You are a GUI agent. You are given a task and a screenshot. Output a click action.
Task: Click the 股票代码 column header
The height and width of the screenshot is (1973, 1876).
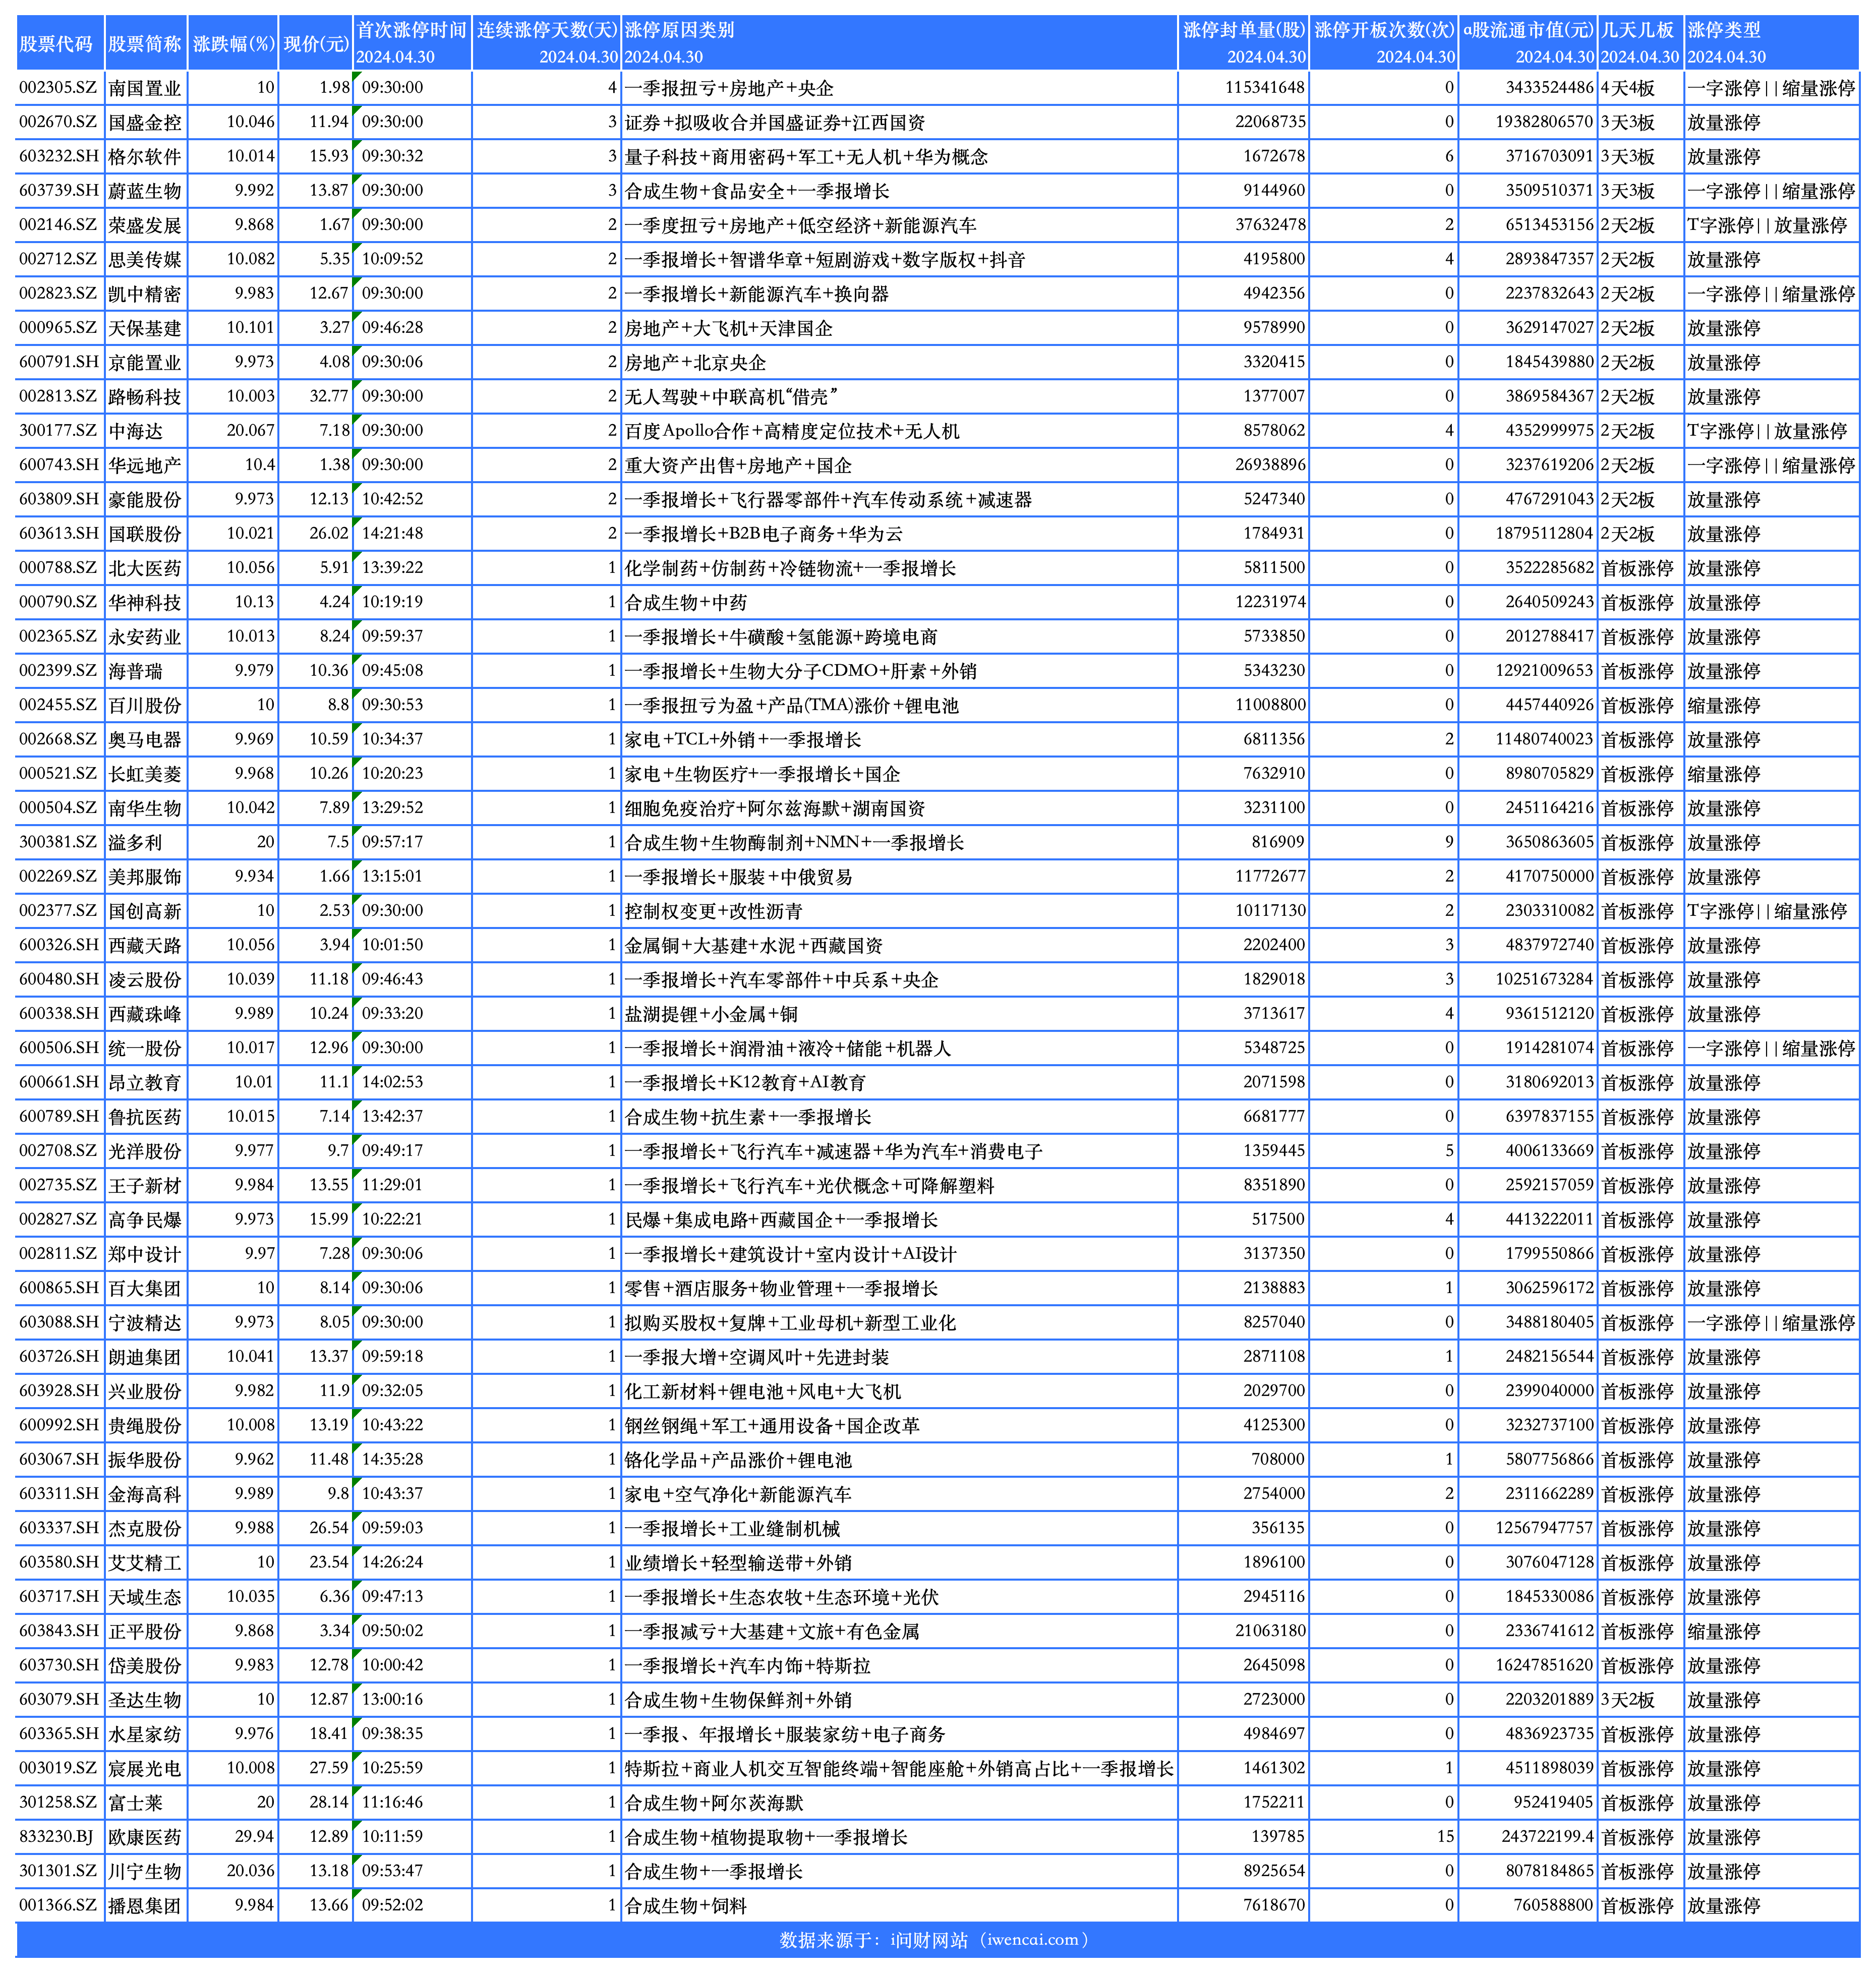[60, 43]
